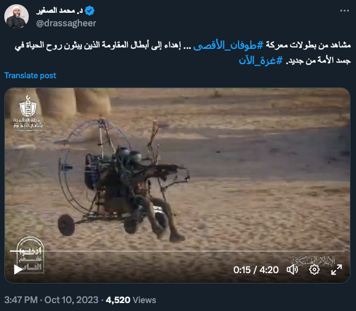This screenshot has height=311, width=356.
Task: Play the video with the play button
Action: [x=18, y=269]
